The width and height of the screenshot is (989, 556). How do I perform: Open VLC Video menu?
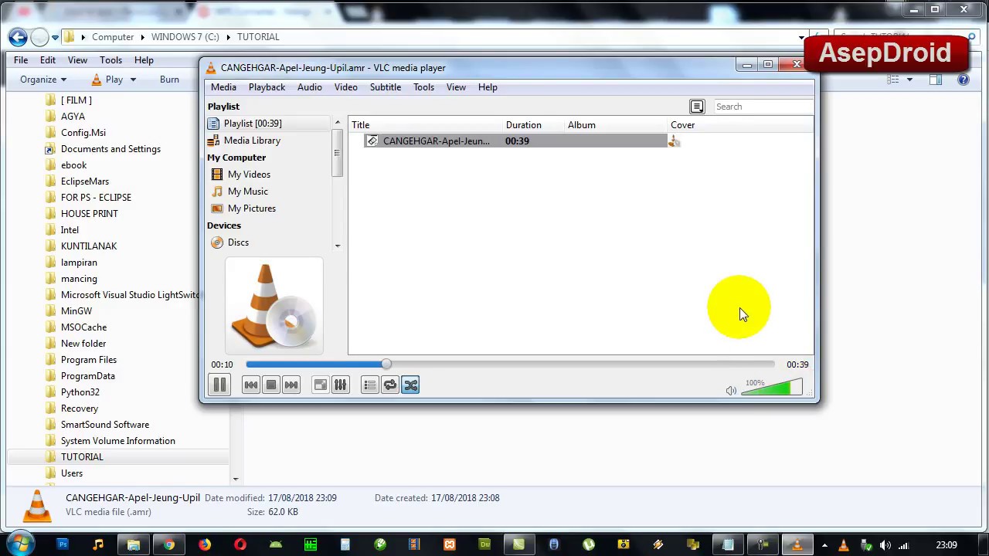[x=345, y=87]
